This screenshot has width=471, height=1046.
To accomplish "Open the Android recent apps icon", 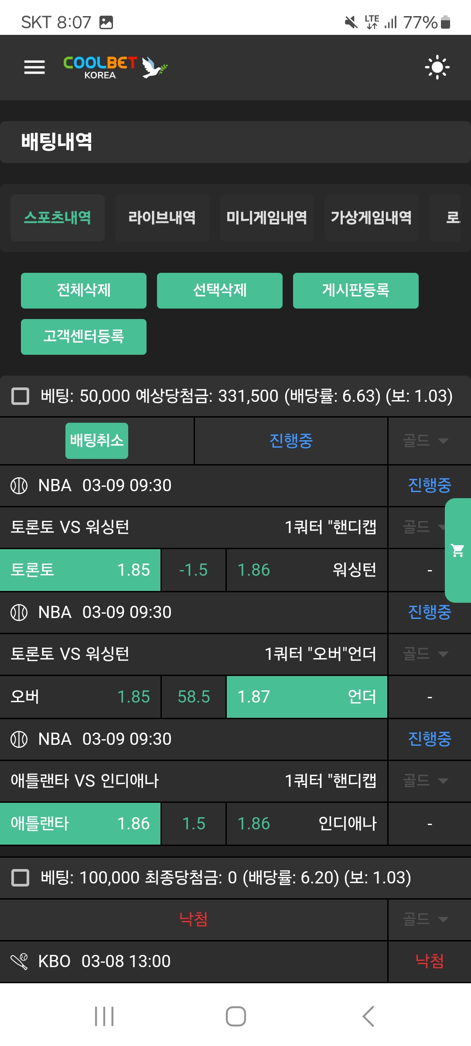I will point(104,1016).
